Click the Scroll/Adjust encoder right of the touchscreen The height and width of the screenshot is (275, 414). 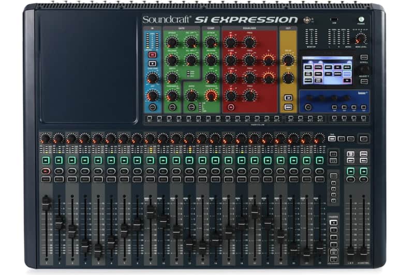tap(364, 70)
